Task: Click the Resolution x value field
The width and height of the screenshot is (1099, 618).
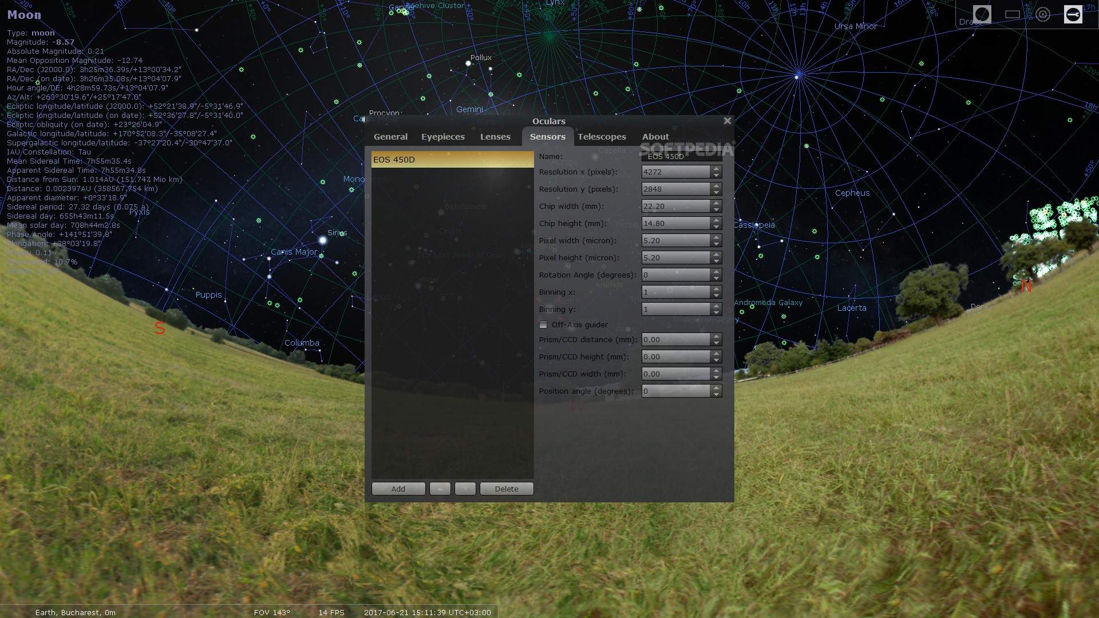Action: [x=676, y=172]
